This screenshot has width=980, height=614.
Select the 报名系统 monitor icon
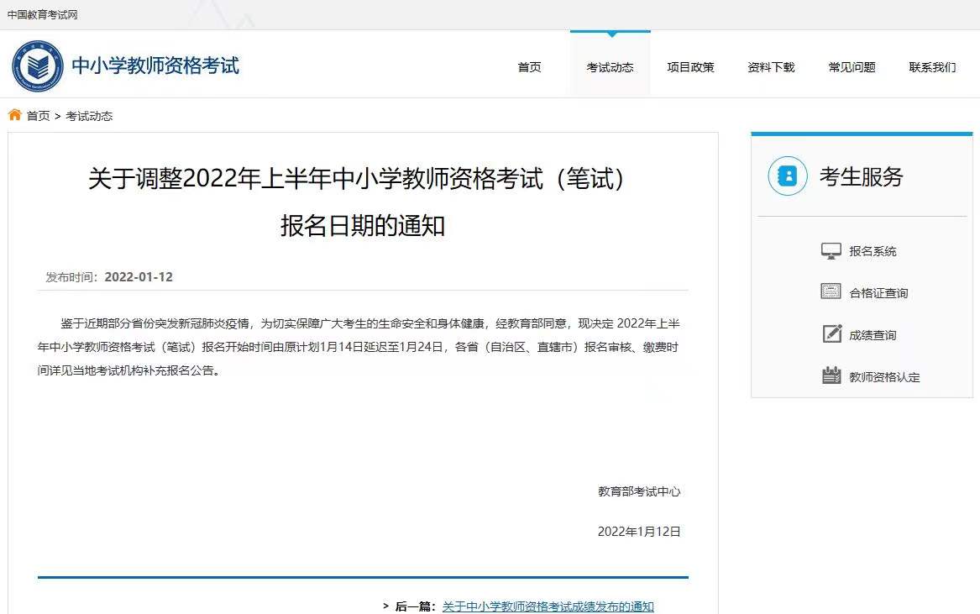(x=831, y=249)
